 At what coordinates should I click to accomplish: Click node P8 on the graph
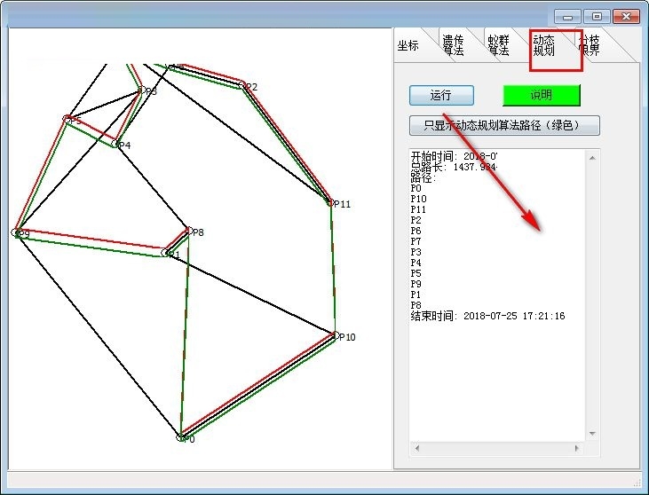(189, 231)
